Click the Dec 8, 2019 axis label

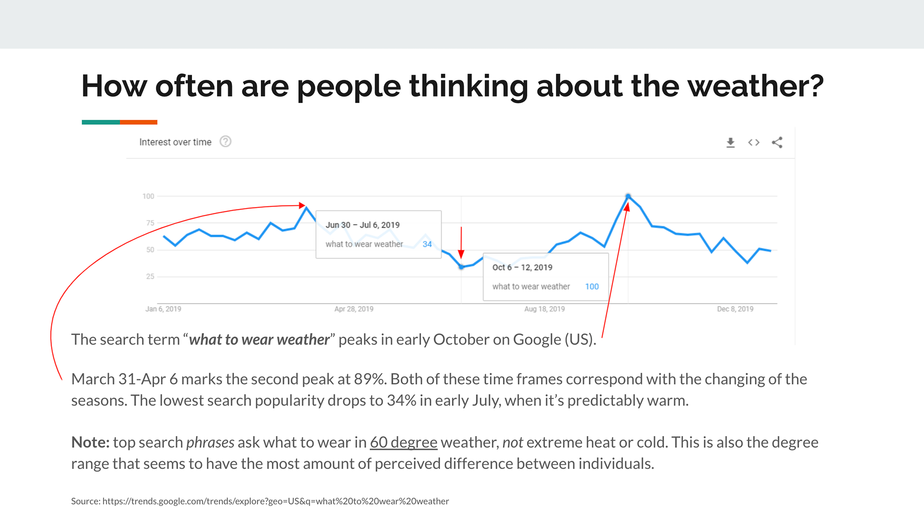click(x=735, y=309)
